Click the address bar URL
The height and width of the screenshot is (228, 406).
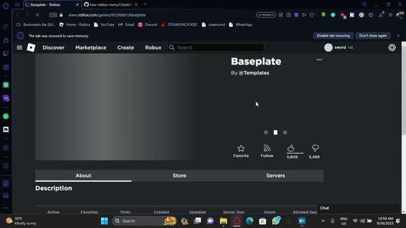(x=107, y=15)
